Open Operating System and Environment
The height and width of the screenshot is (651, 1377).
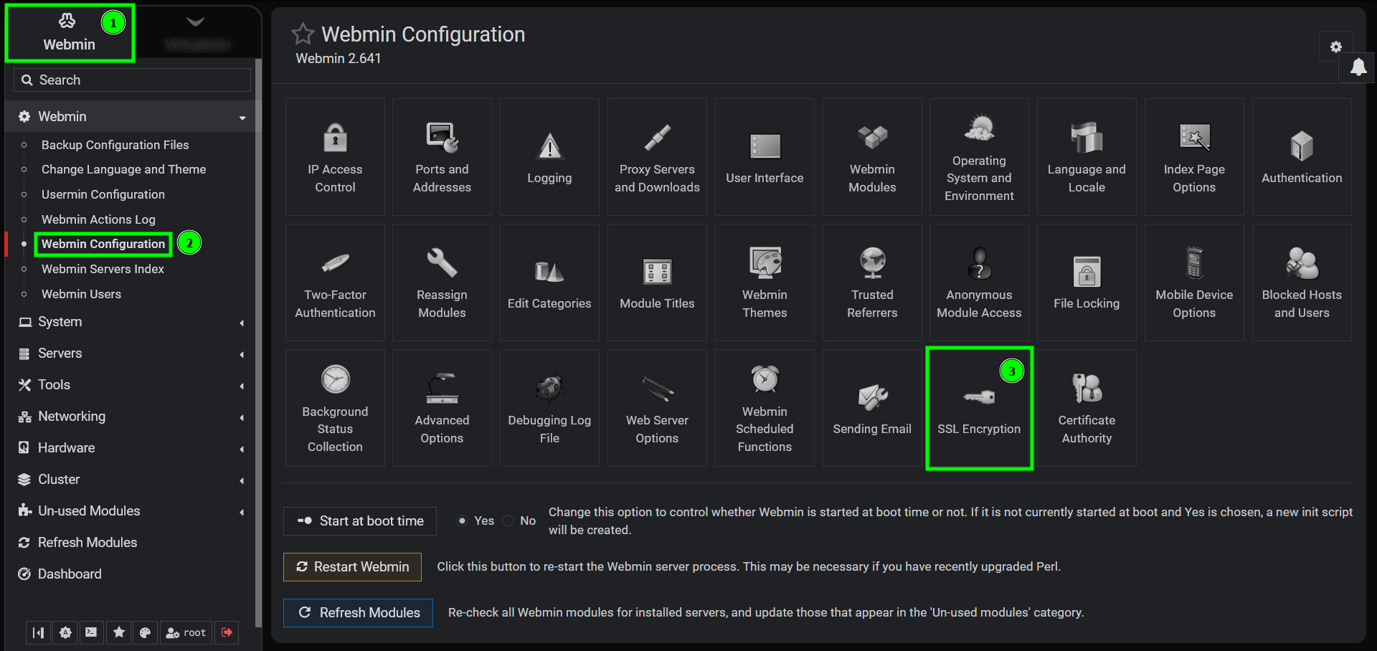coord(979,157)
